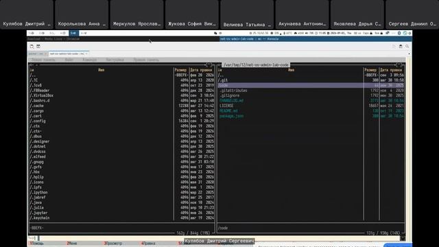Click the network display tray icon
Image resolution: width=439 pixels, height=247 pixels.
tap(388, 33)
